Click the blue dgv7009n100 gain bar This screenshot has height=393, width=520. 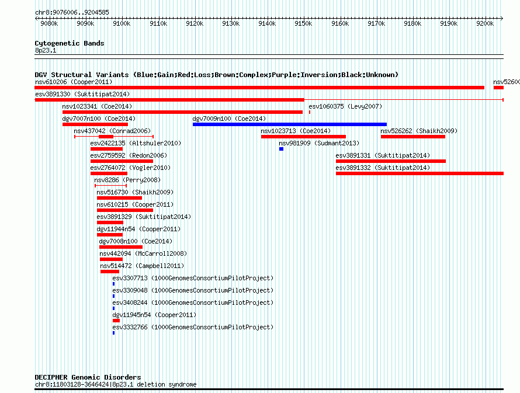click(290, 124)
